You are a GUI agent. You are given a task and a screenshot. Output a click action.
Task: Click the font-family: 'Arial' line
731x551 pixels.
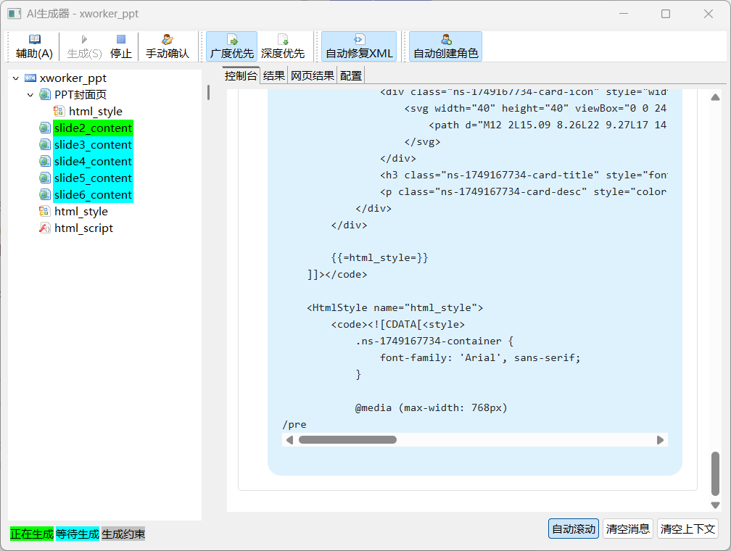coord(480,358)
